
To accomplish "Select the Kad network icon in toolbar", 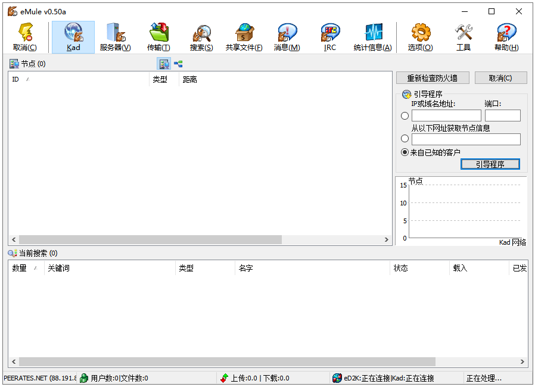I will (x=73, y=36).
